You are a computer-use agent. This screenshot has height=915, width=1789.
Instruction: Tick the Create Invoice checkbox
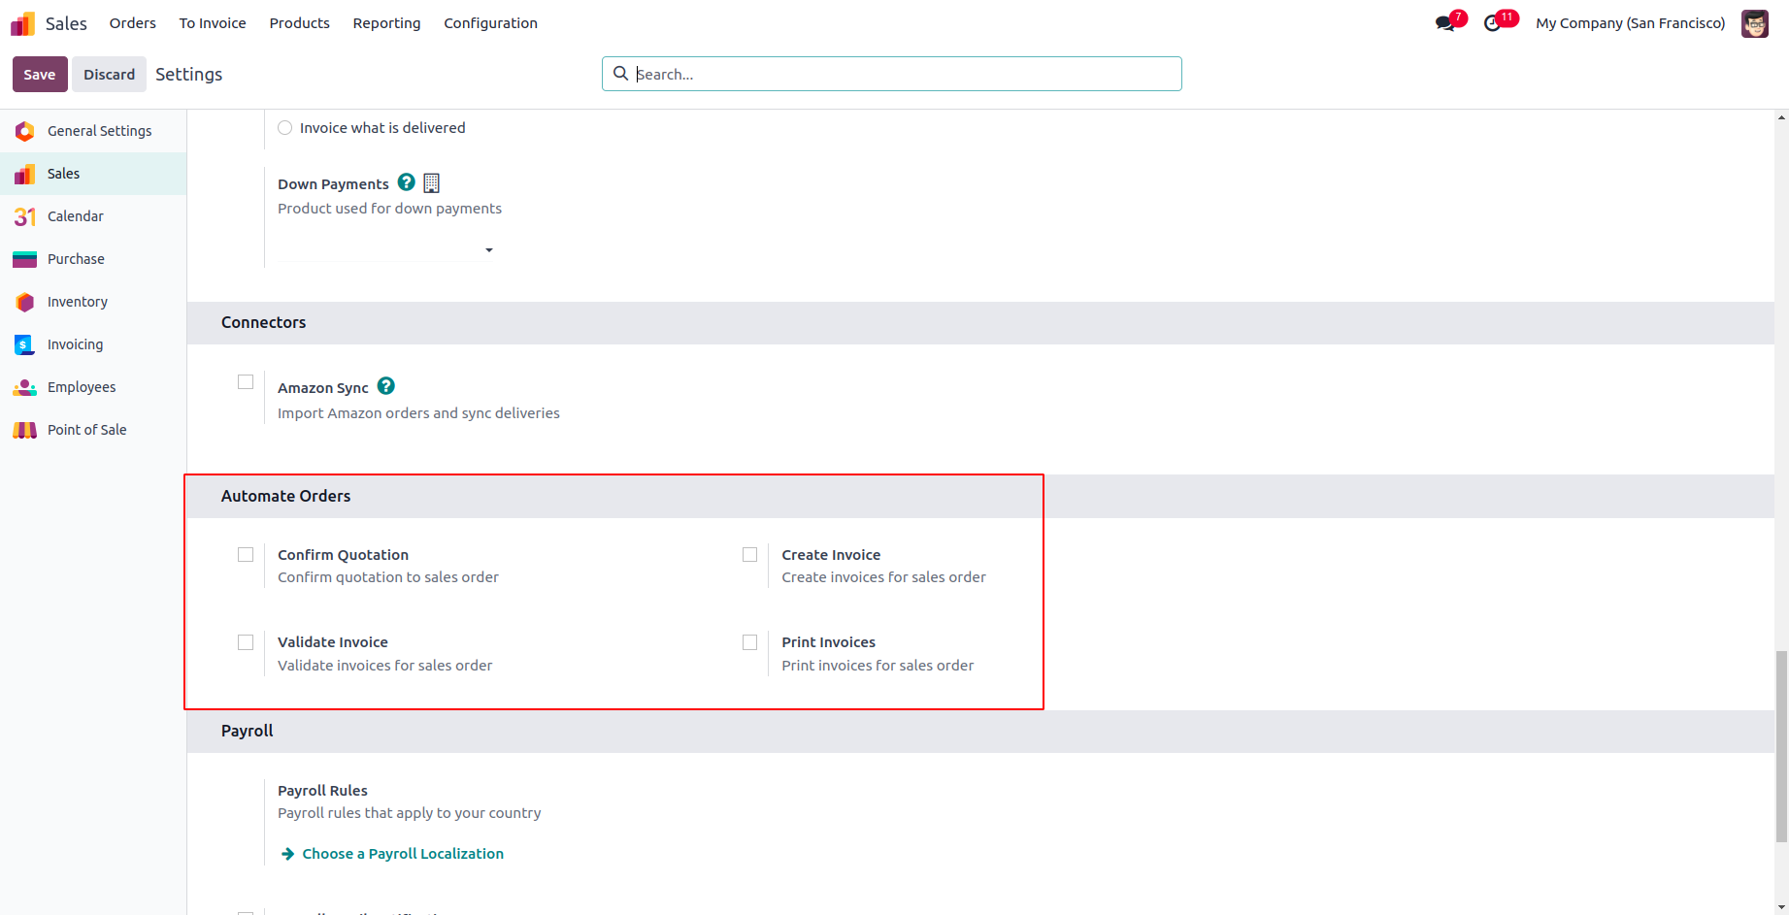[x=750, y=555]
